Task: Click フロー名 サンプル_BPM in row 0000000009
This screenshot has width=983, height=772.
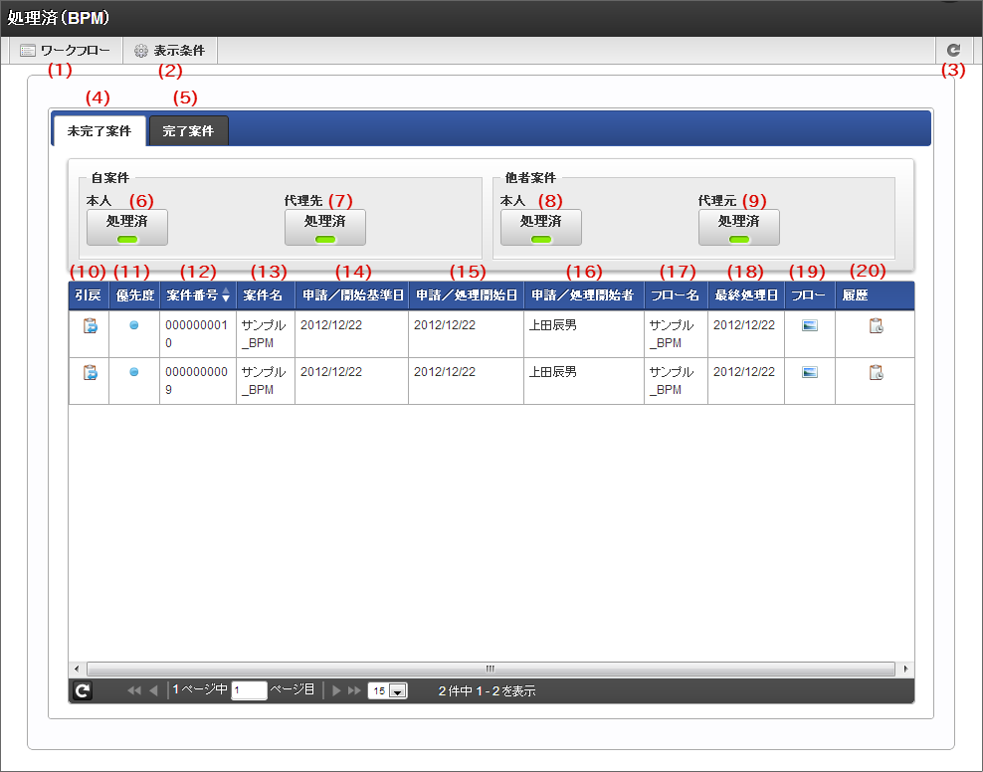Action: 672,380
